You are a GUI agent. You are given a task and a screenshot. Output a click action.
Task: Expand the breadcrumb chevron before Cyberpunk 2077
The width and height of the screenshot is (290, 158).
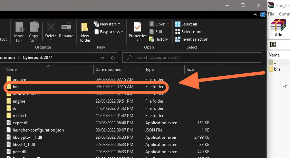coord(19,57)
